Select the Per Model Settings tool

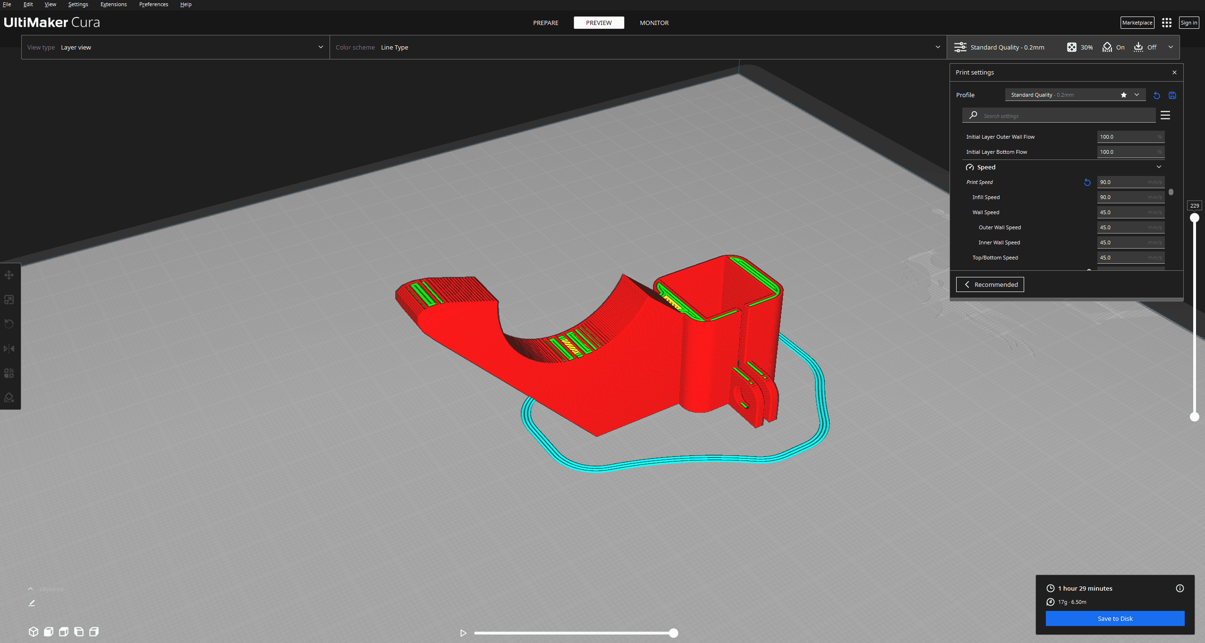9,373
